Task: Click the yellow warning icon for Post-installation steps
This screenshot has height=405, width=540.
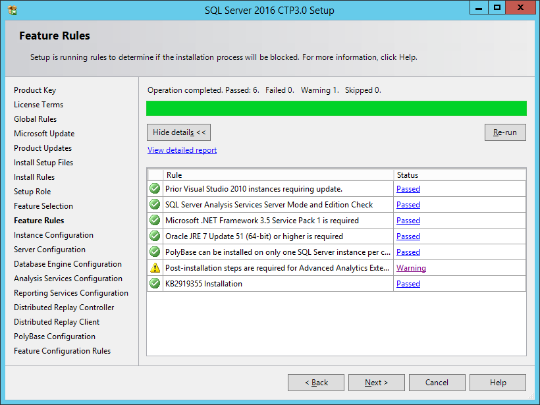Action: (155, 268)
